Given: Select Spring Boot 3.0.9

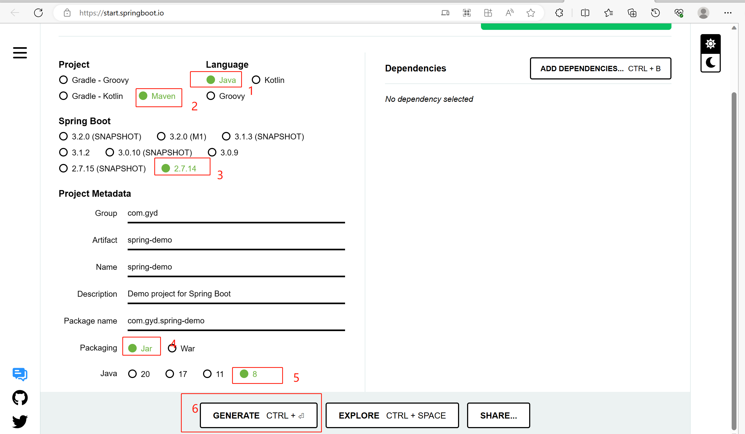Looking at the screenshot, I should point(223,152).
